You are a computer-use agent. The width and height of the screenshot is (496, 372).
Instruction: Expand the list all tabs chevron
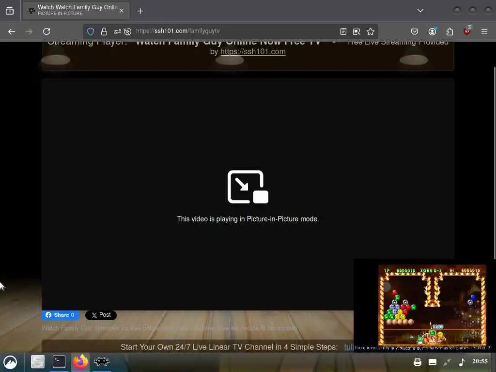pyautogui.click(x=420, y=11)
